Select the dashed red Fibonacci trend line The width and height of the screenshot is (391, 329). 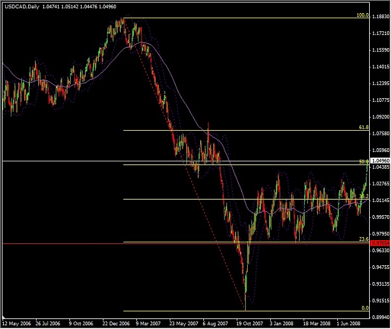tap(185, 164)
